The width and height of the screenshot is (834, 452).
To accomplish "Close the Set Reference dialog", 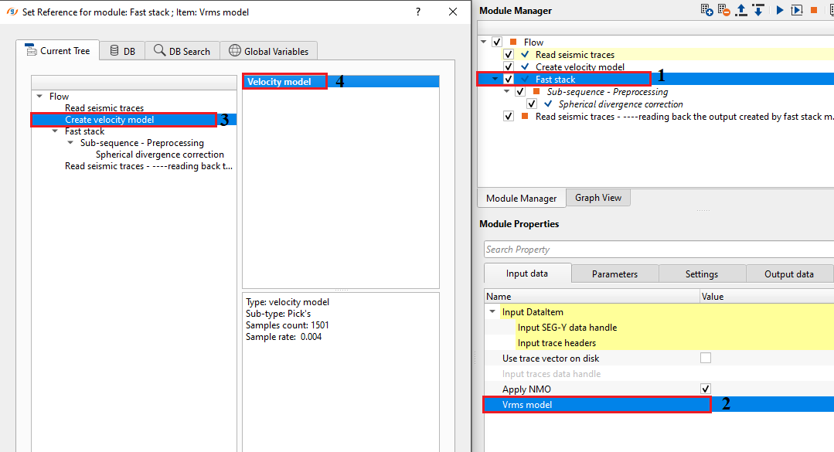I will click(x=453, y=12).
